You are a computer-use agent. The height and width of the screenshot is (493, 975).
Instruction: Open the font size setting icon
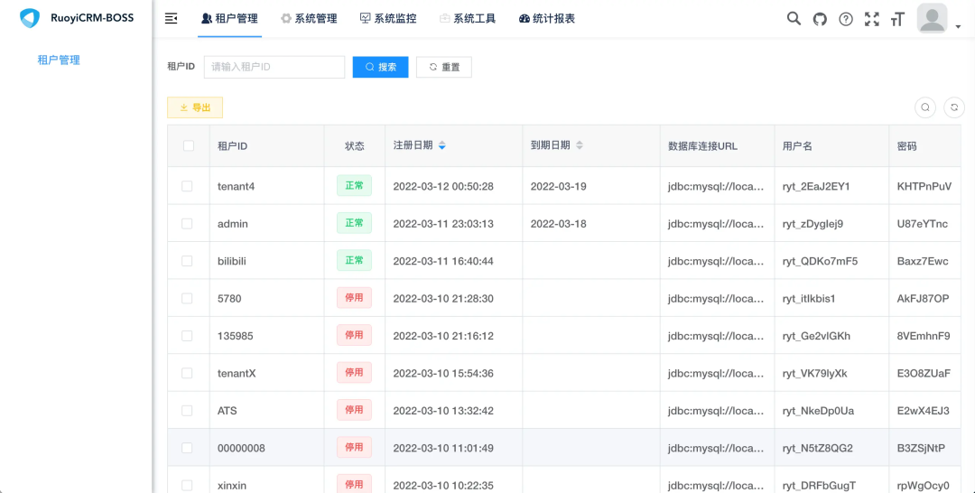pos(897,19)
